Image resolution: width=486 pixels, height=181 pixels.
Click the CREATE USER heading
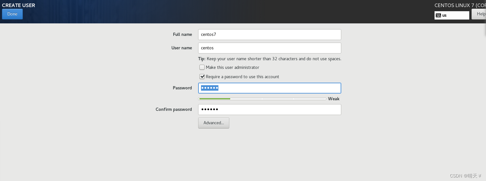pos(19,5)
